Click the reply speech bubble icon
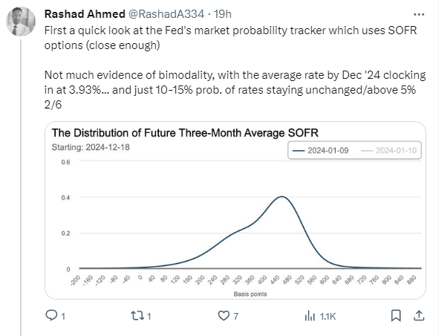Viewport: 447px width, 336px height. pos(51,316)
